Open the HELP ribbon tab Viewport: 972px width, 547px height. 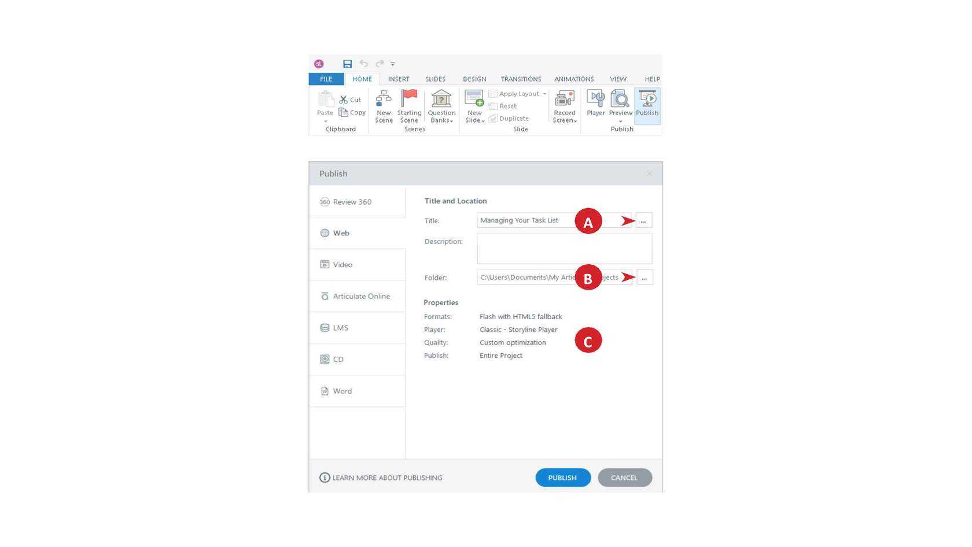[x=652, y=79]
